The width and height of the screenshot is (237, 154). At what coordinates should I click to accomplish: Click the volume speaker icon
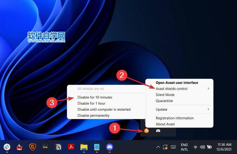202,147
